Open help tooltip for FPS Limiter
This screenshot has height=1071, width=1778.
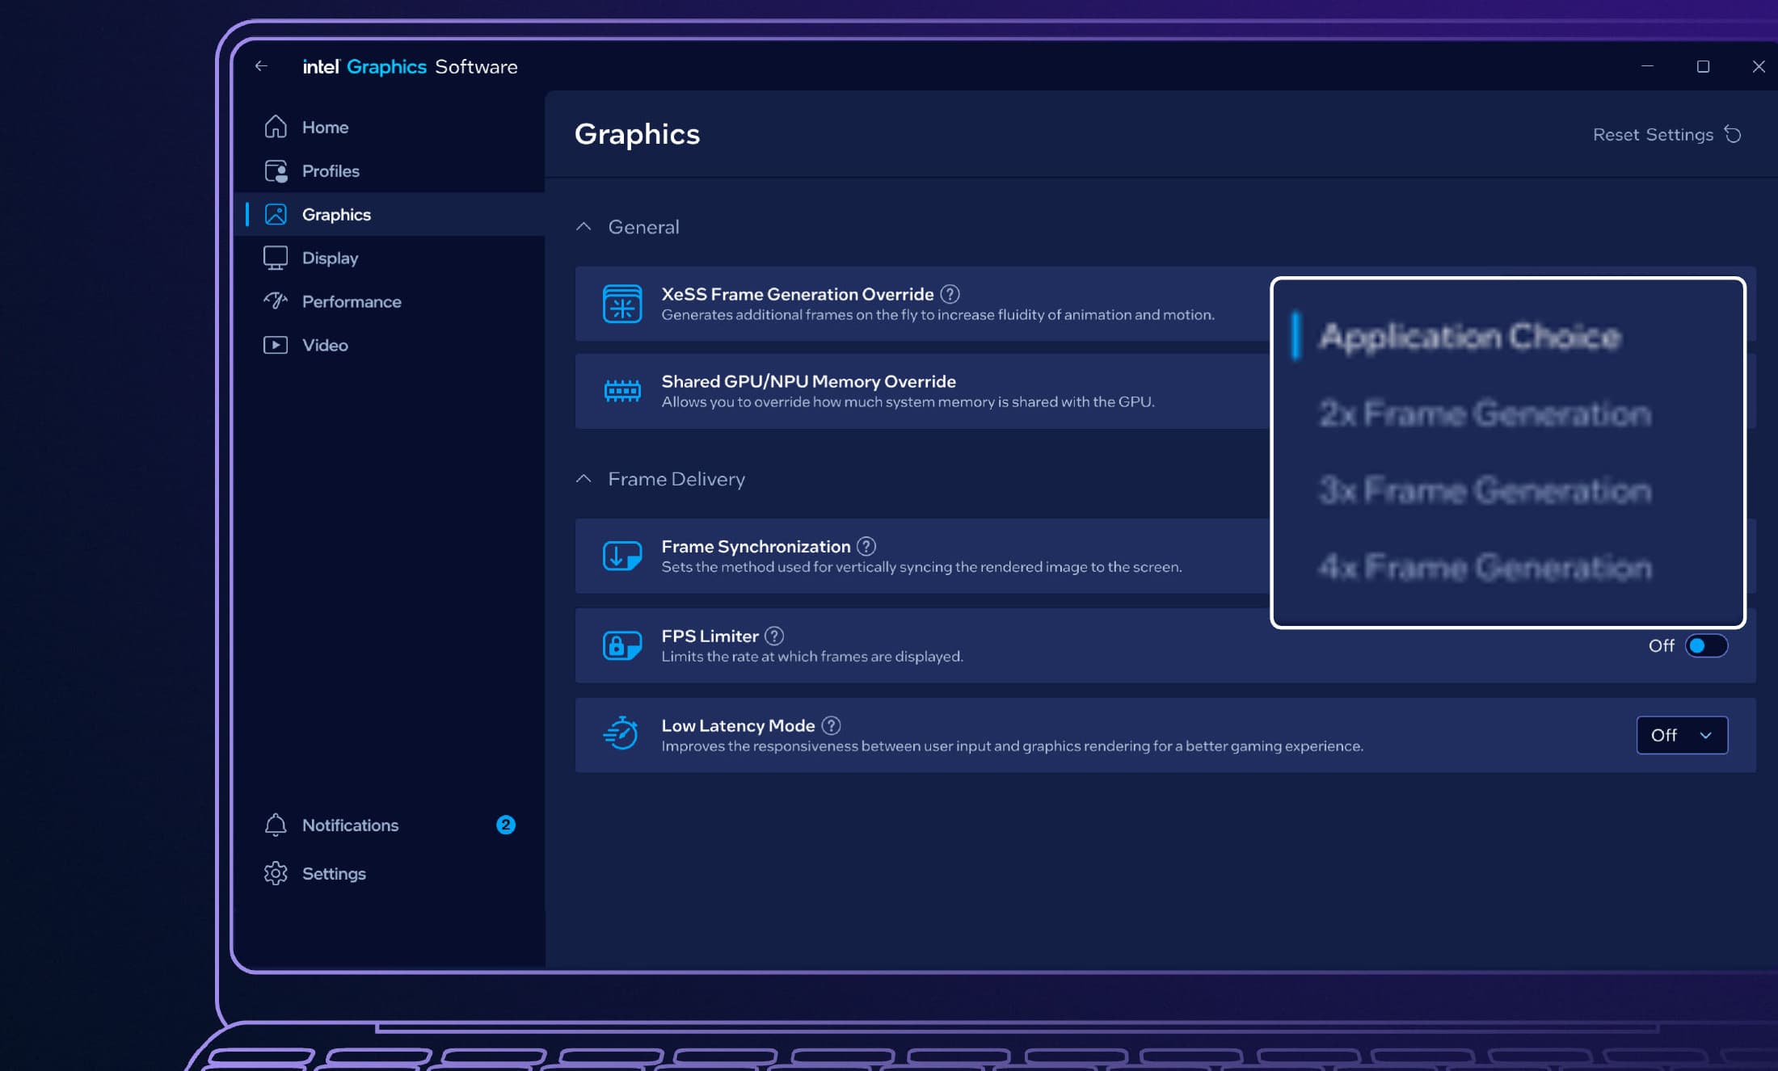coord(774,636)
